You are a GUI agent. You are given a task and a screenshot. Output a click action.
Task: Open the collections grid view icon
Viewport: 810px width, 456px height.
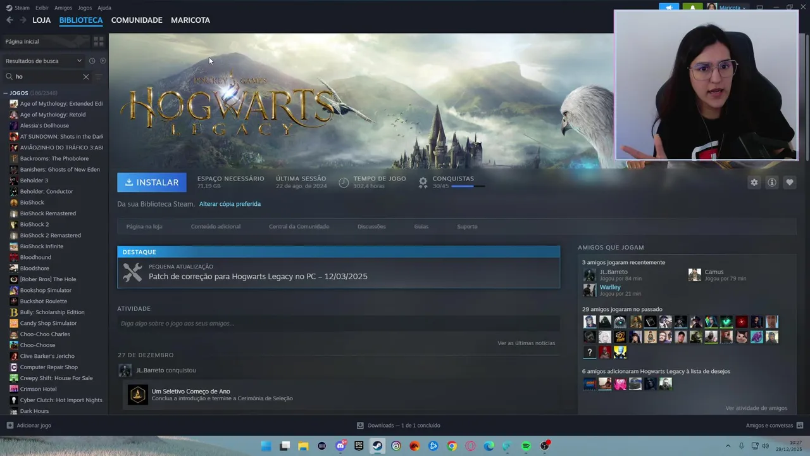[99, 41]
